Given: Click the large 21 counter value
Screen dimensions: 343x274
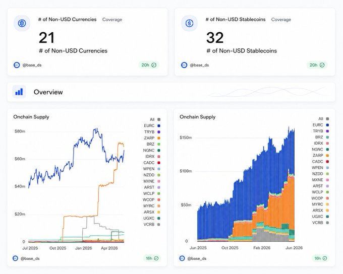Looking at the screenshot, I should click(46, 38).
